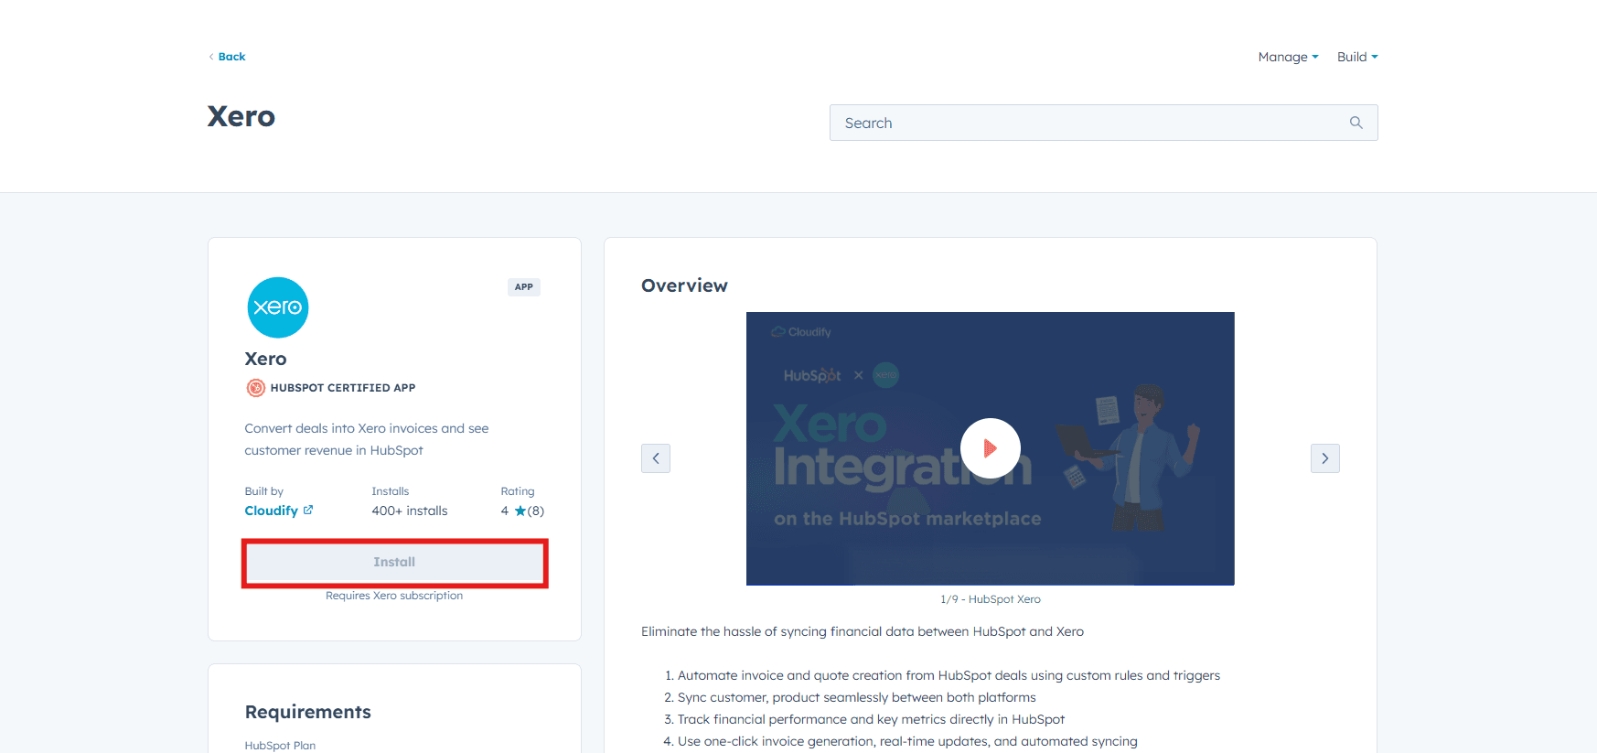Click the HubSpot certified badge icon
The image size is (1597, 753).
pos(256,388)
